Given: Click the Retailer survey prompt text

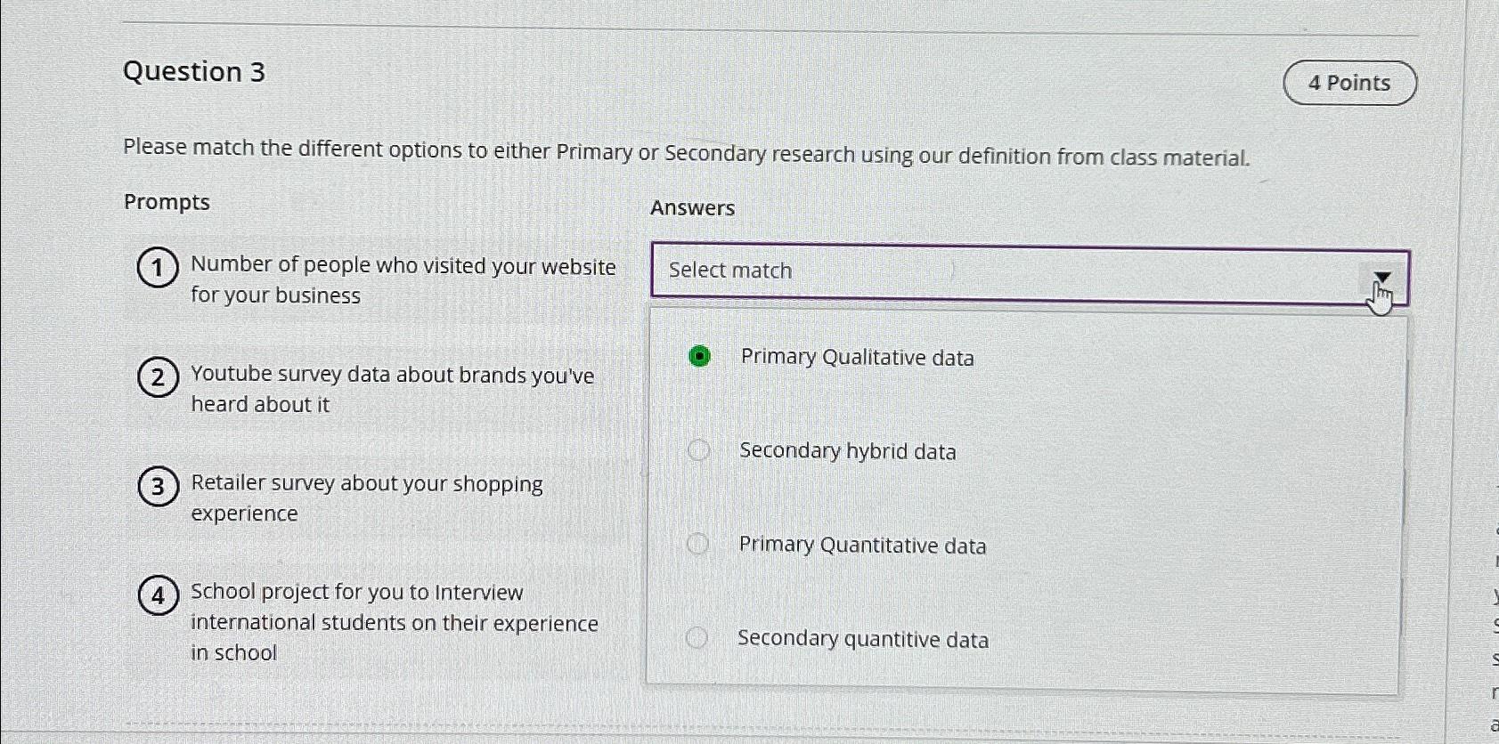Looking at the screenshot, I should pyautogui.click(x=368, y=498).
